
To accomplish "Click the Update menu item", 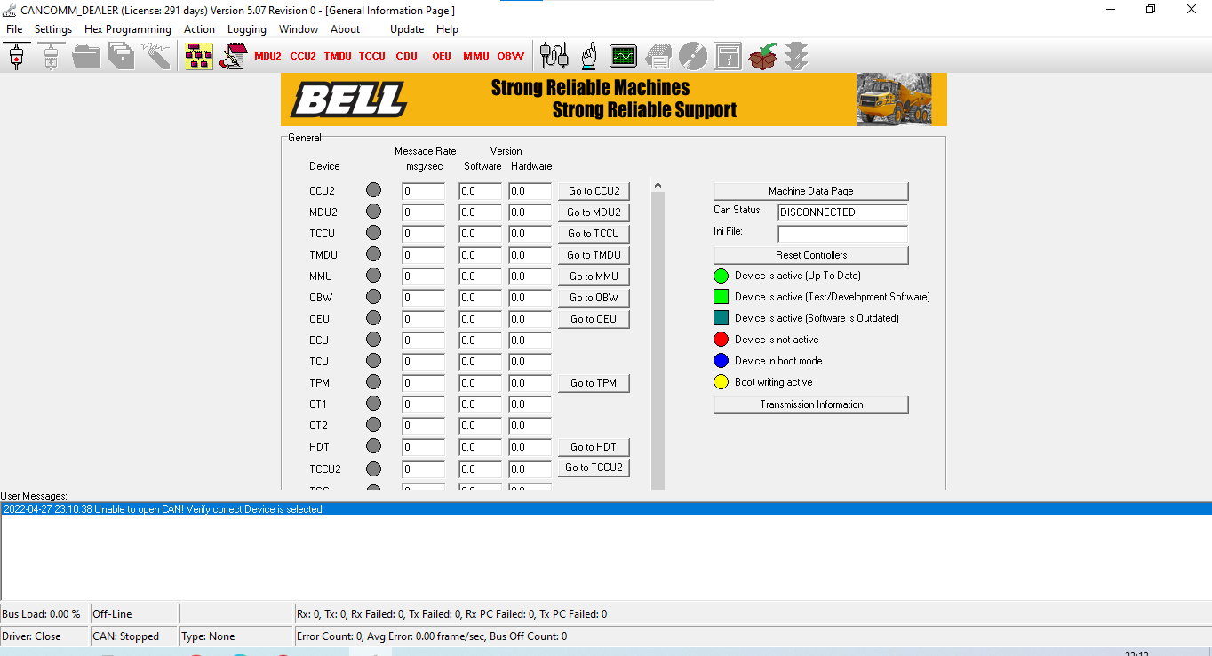I will coord(406,28).
